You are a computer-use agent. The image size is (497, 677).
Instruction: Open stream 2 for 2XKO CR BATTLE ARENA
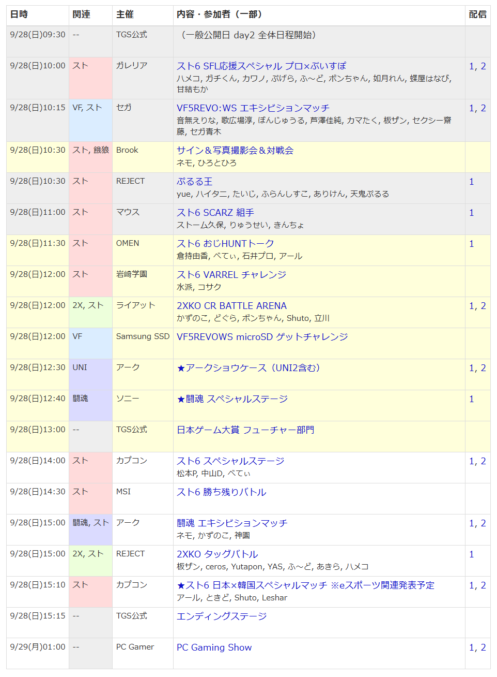[483, 306]
